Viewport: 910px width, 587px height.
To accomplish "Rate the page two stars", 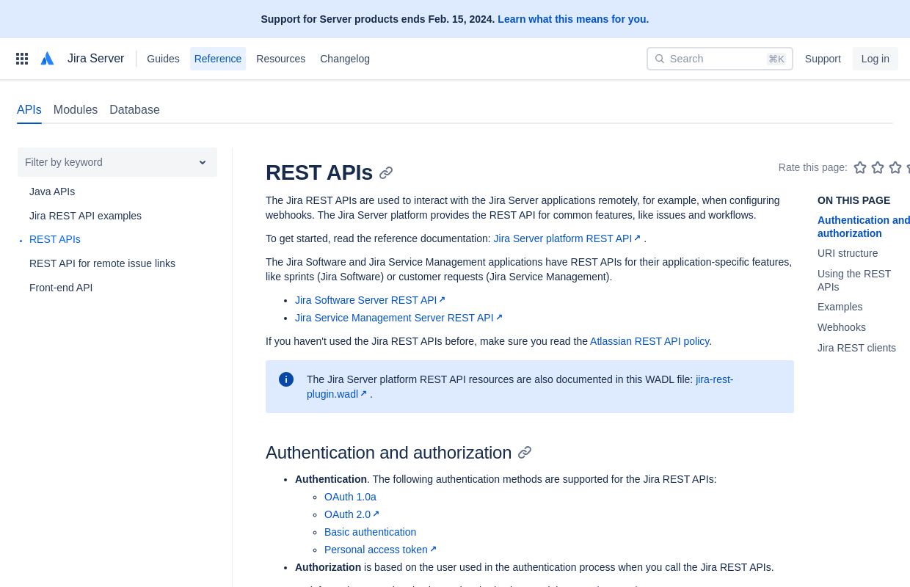I will tap(878, 167).
